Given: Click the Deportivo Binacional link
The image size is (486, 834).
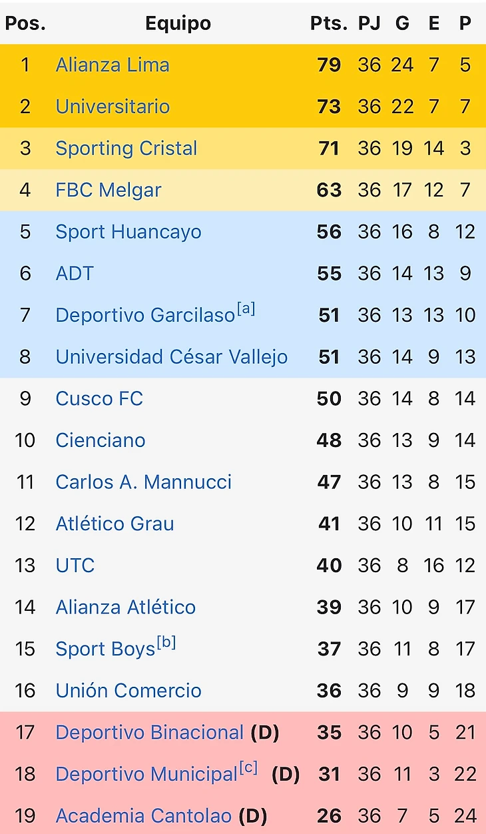Looking at the screenshot, I should [150, 733].
